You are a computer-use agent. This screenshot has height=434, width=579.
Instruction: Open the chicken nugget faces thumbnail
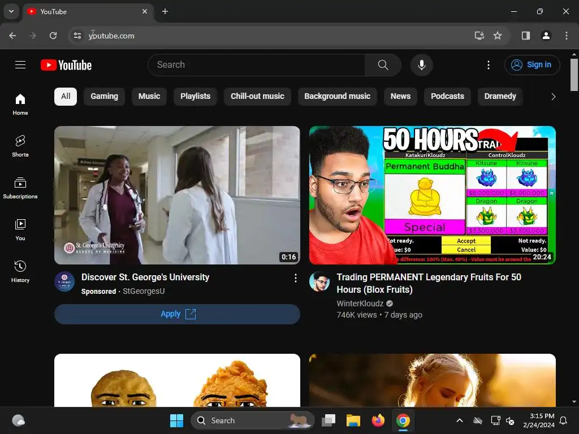[177, 380]
